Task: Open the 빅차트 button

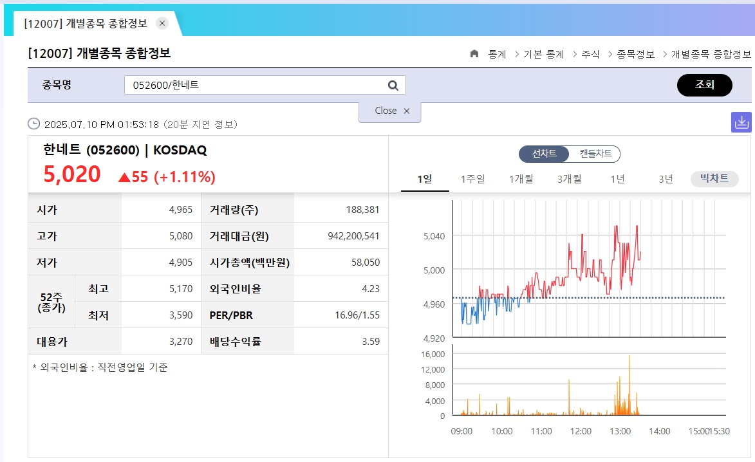Action: [x=714, y=178]
